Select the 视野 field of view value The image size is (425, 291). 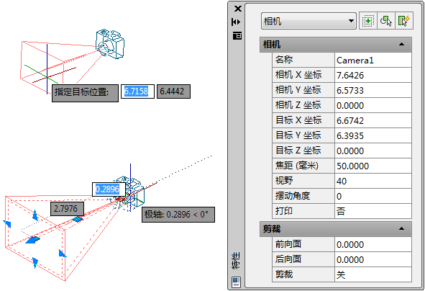(x=373, y=181)
